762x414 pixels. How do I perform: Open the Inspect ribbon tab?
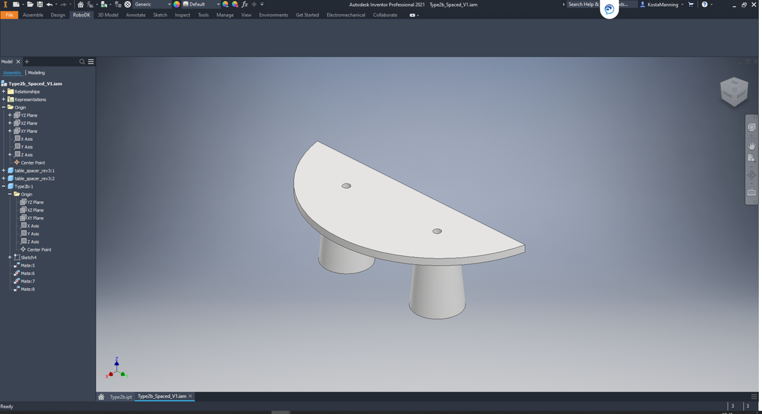click(x=182, y=15)
